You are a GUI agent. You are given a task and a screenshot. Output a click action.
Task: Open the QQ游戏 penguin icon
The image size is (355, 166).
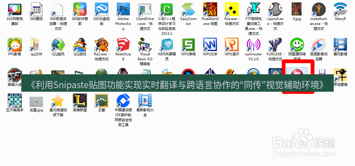pyautogui.click(x=80, y=44)
